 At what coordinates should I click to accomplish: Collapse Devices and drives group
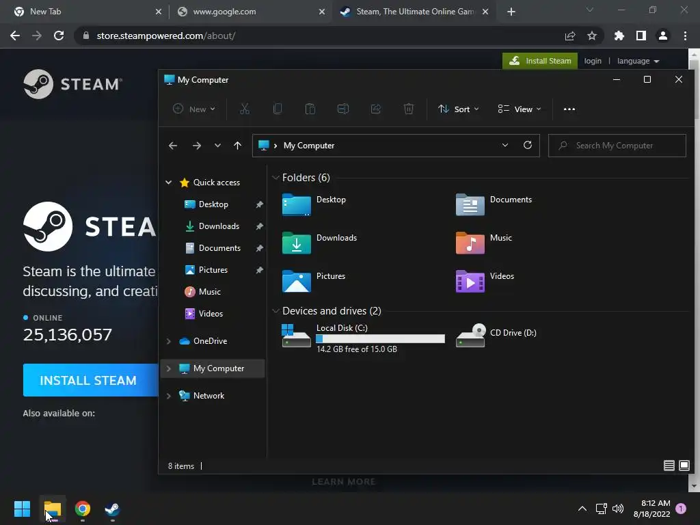click(275, 311)
